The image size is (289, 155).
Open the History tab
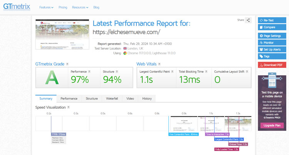147,99
